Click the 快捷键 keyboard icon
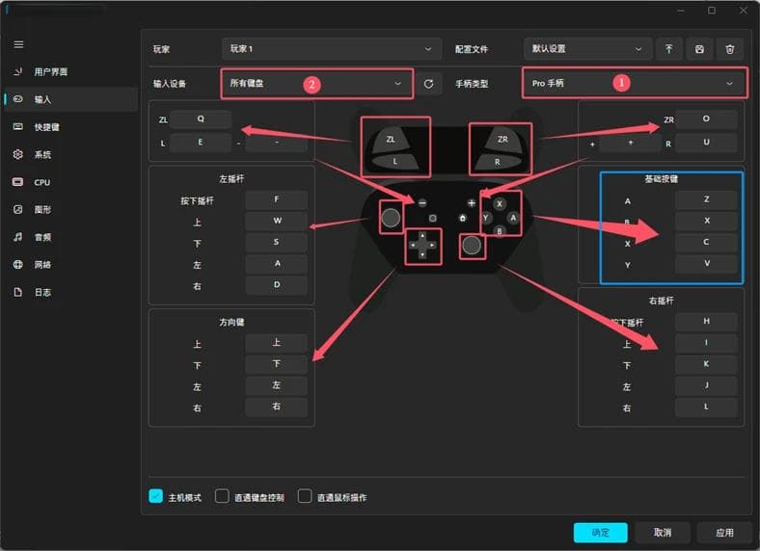 click(x=18, y=127)
